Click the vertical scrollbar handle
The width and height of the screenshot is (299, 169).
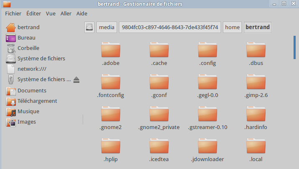(294, 47)
